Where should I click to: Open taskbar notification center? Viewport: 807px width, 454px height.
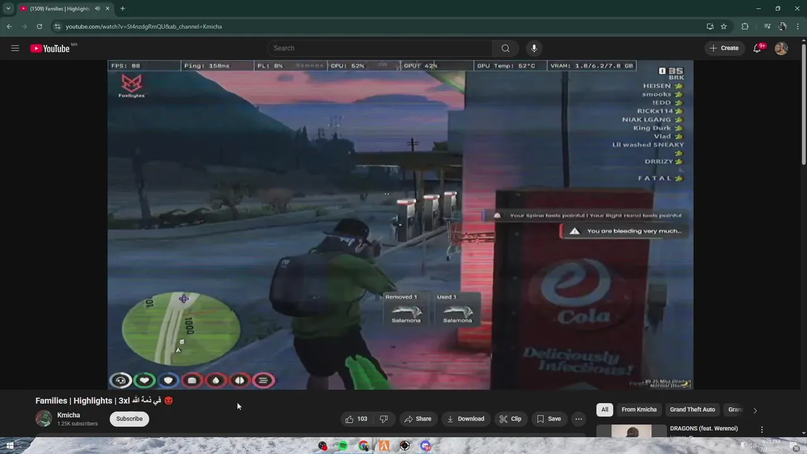796,448
